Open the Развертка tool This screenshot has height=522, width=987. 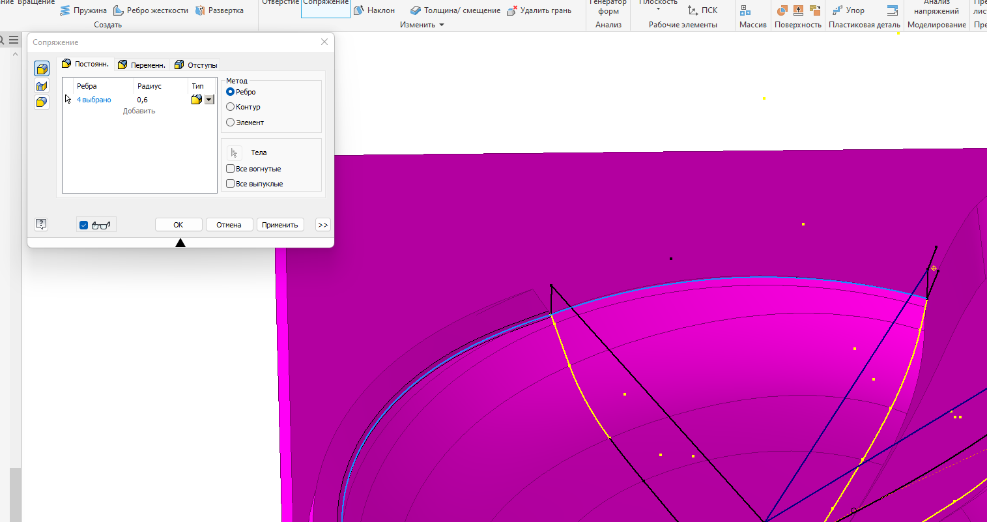[221, 10]
